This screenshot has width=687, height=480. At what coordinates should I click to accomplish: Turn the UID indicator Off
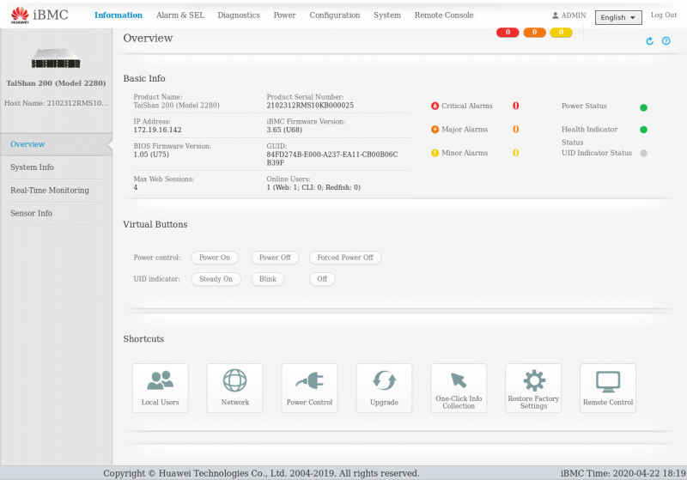pyautogui.click(x=322, y=279)
